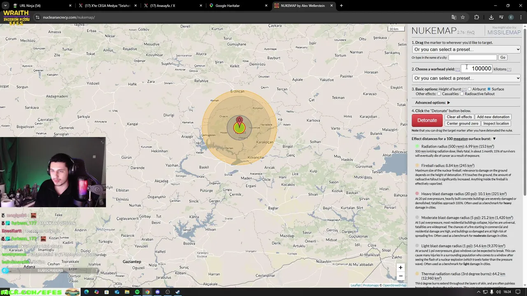527x296 pixels.
Task: Open Spotify from the taskbar
Action: tap(137, 292)
